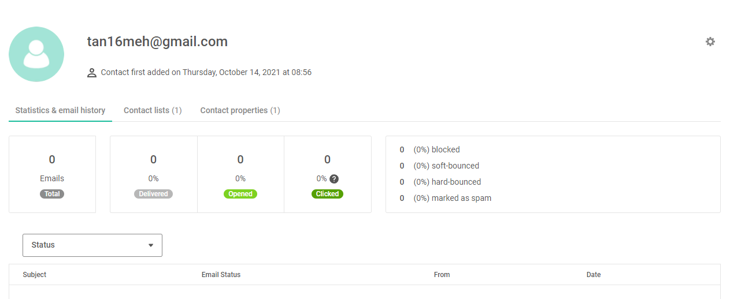Select the Statistics & email history tab
The height and width of the screenshot is (299, 730).
(x=60, y=110)
